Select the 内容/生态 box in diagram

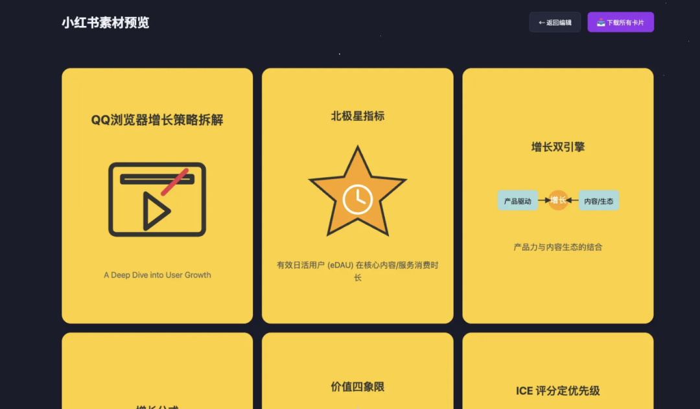[x=599, y=201]
